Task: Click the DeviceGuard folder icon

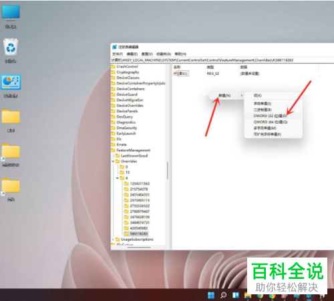Action: tap(114, 94)
